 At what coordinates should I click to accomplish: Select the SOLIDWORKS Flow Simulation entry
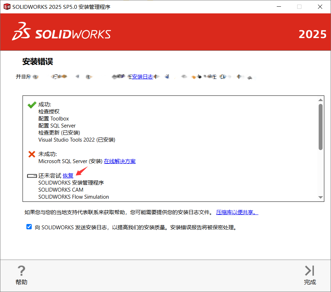74,197
